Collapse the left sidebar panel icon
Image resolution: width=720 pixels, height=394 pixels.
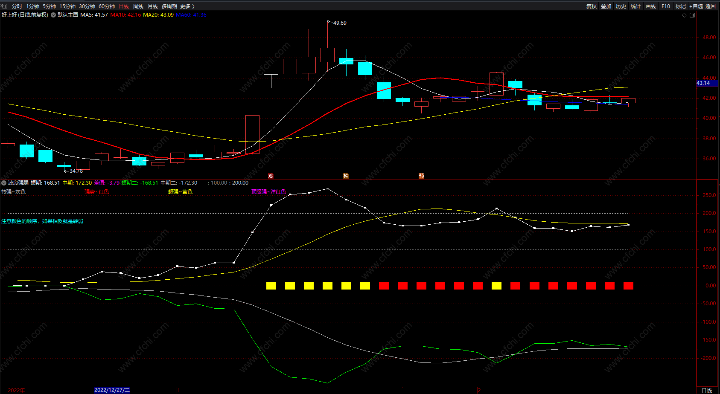point(4,6)
